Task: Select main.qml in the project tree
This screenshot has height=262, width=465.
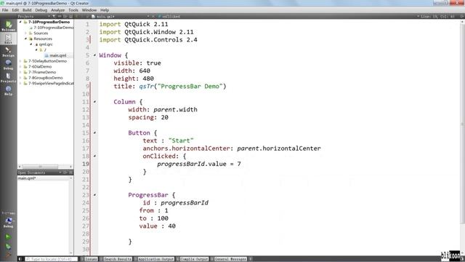Action: 58,55
